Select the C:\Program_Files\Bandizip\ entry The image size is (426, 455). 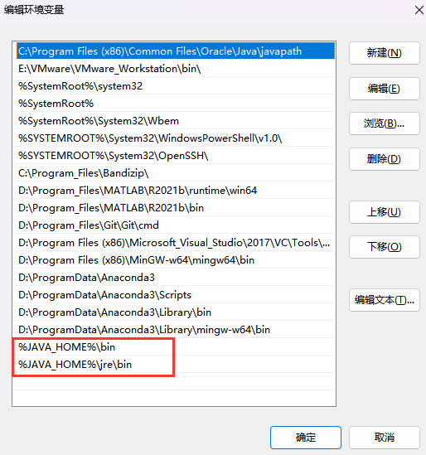coord(174,173)
